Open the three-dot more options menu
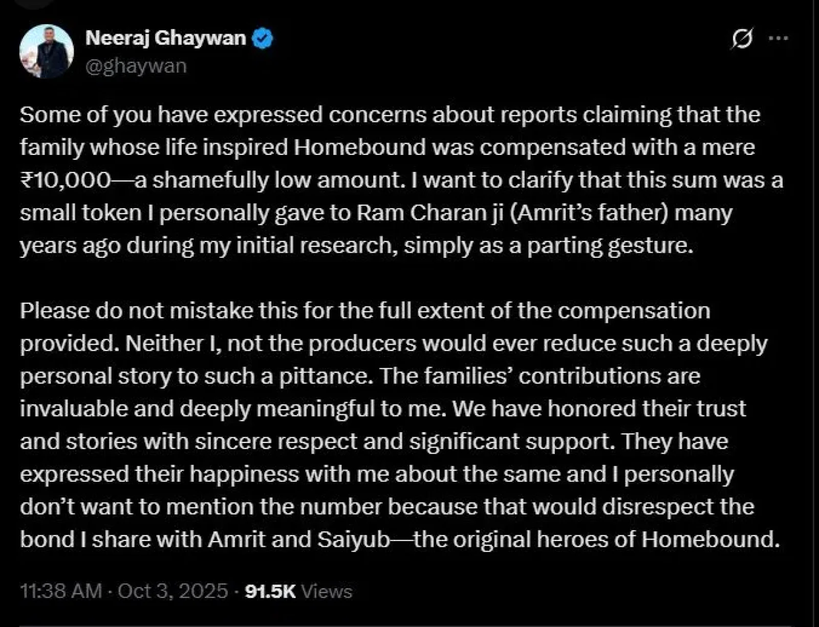The height and width of the screenshot is (627, 819). tap(779, 38)
